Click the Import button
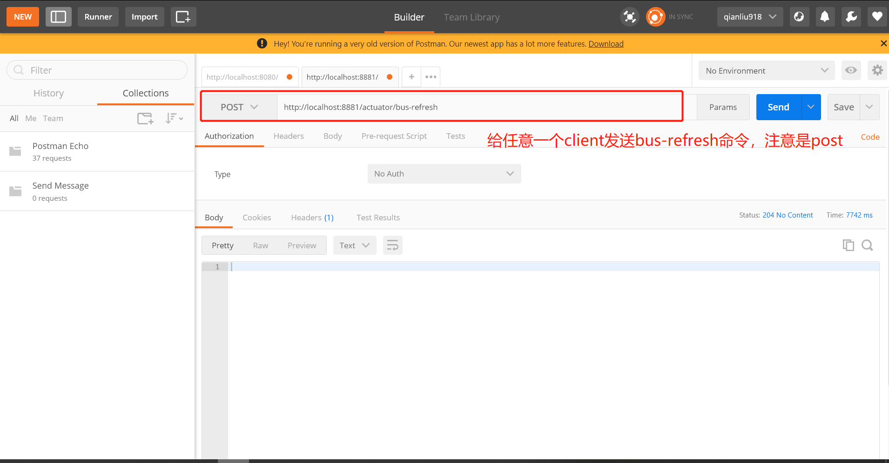The height and width of the screenshot is (463, 889). click(x=144, y=17)
